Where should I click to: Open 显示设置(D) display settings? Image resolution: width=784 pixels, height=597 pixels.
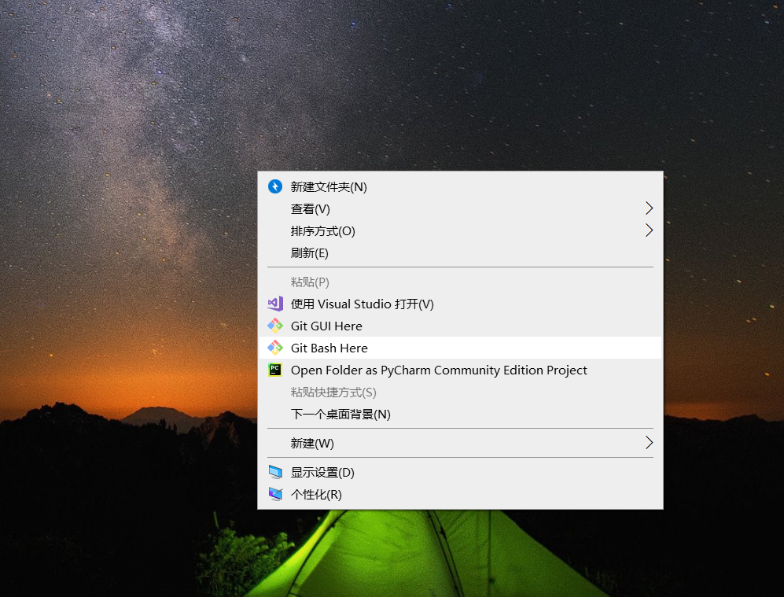(460, 472)
